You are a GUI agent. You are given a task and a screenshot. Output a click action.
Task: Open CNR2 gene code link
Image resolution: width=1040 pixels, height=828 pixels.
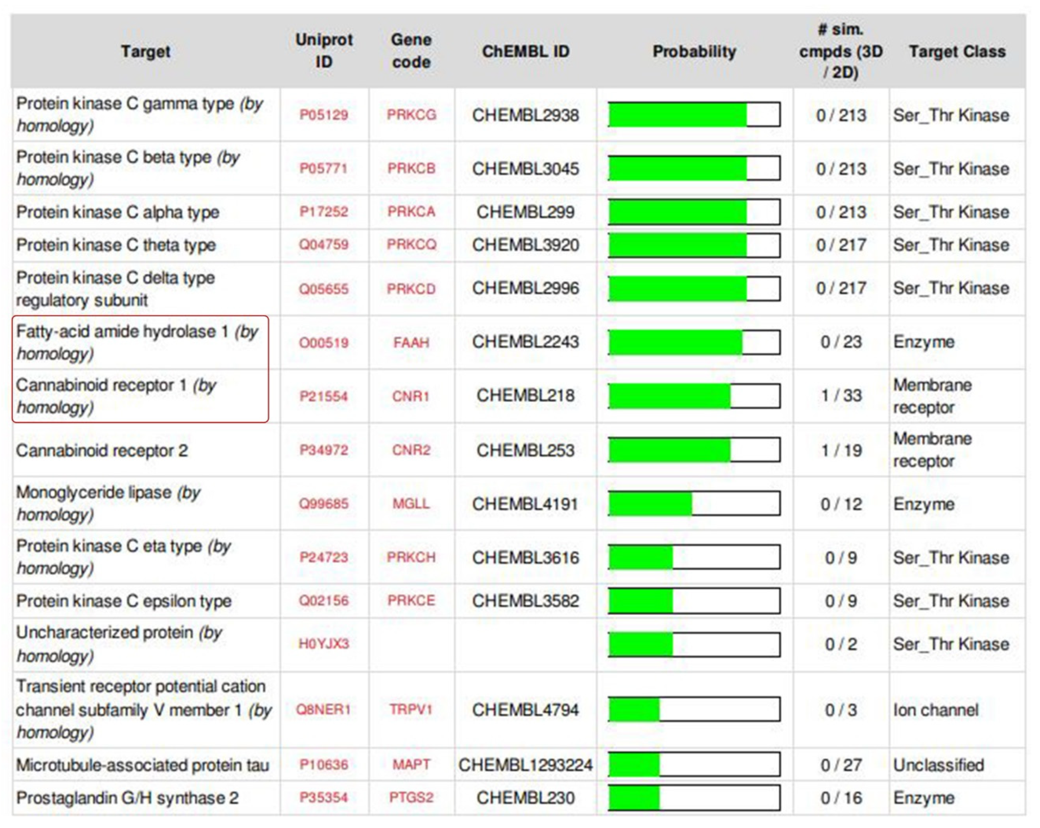pos(411,450)
